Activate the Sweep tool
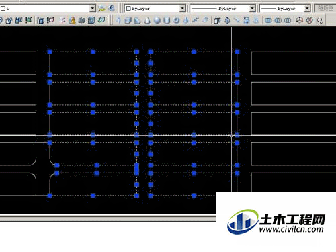This screenshot has height=252, width=336. click(x=237, y=20)
